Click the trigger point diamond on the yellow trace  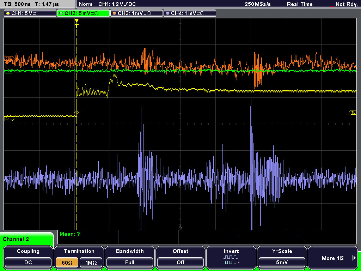tap(77, 113)
